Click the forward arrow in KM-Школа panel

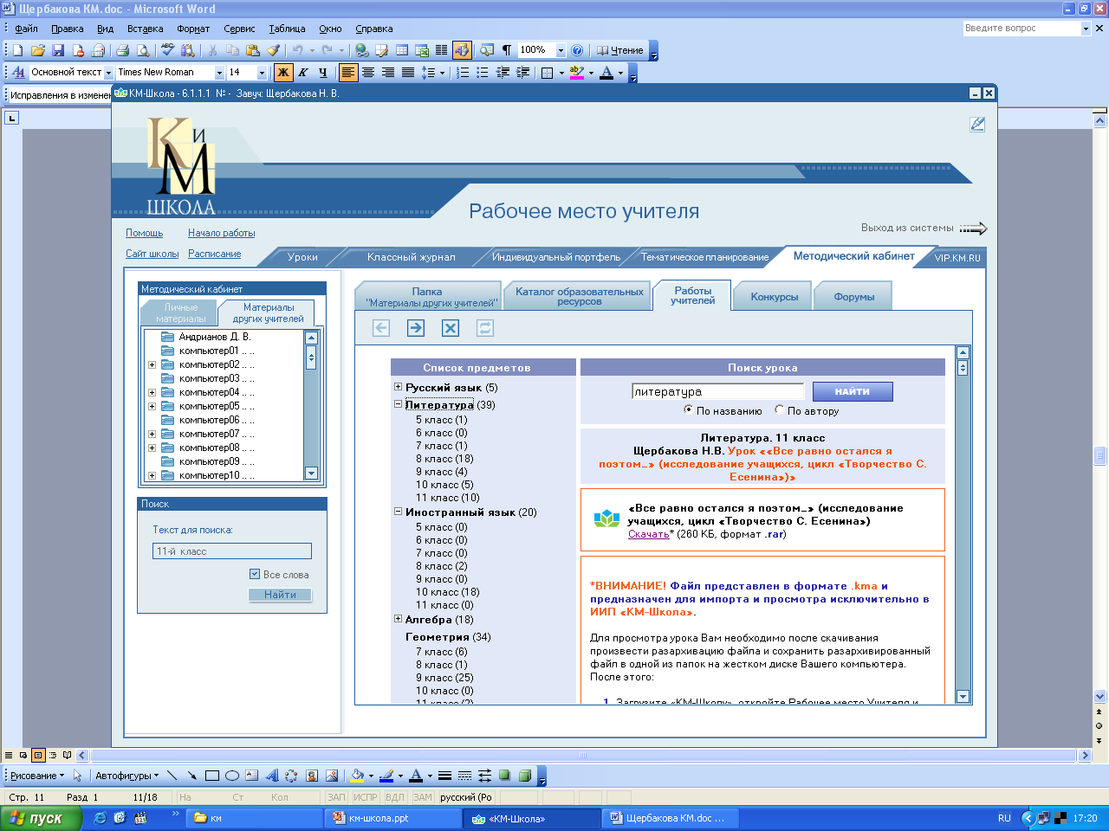pos(416,328)
